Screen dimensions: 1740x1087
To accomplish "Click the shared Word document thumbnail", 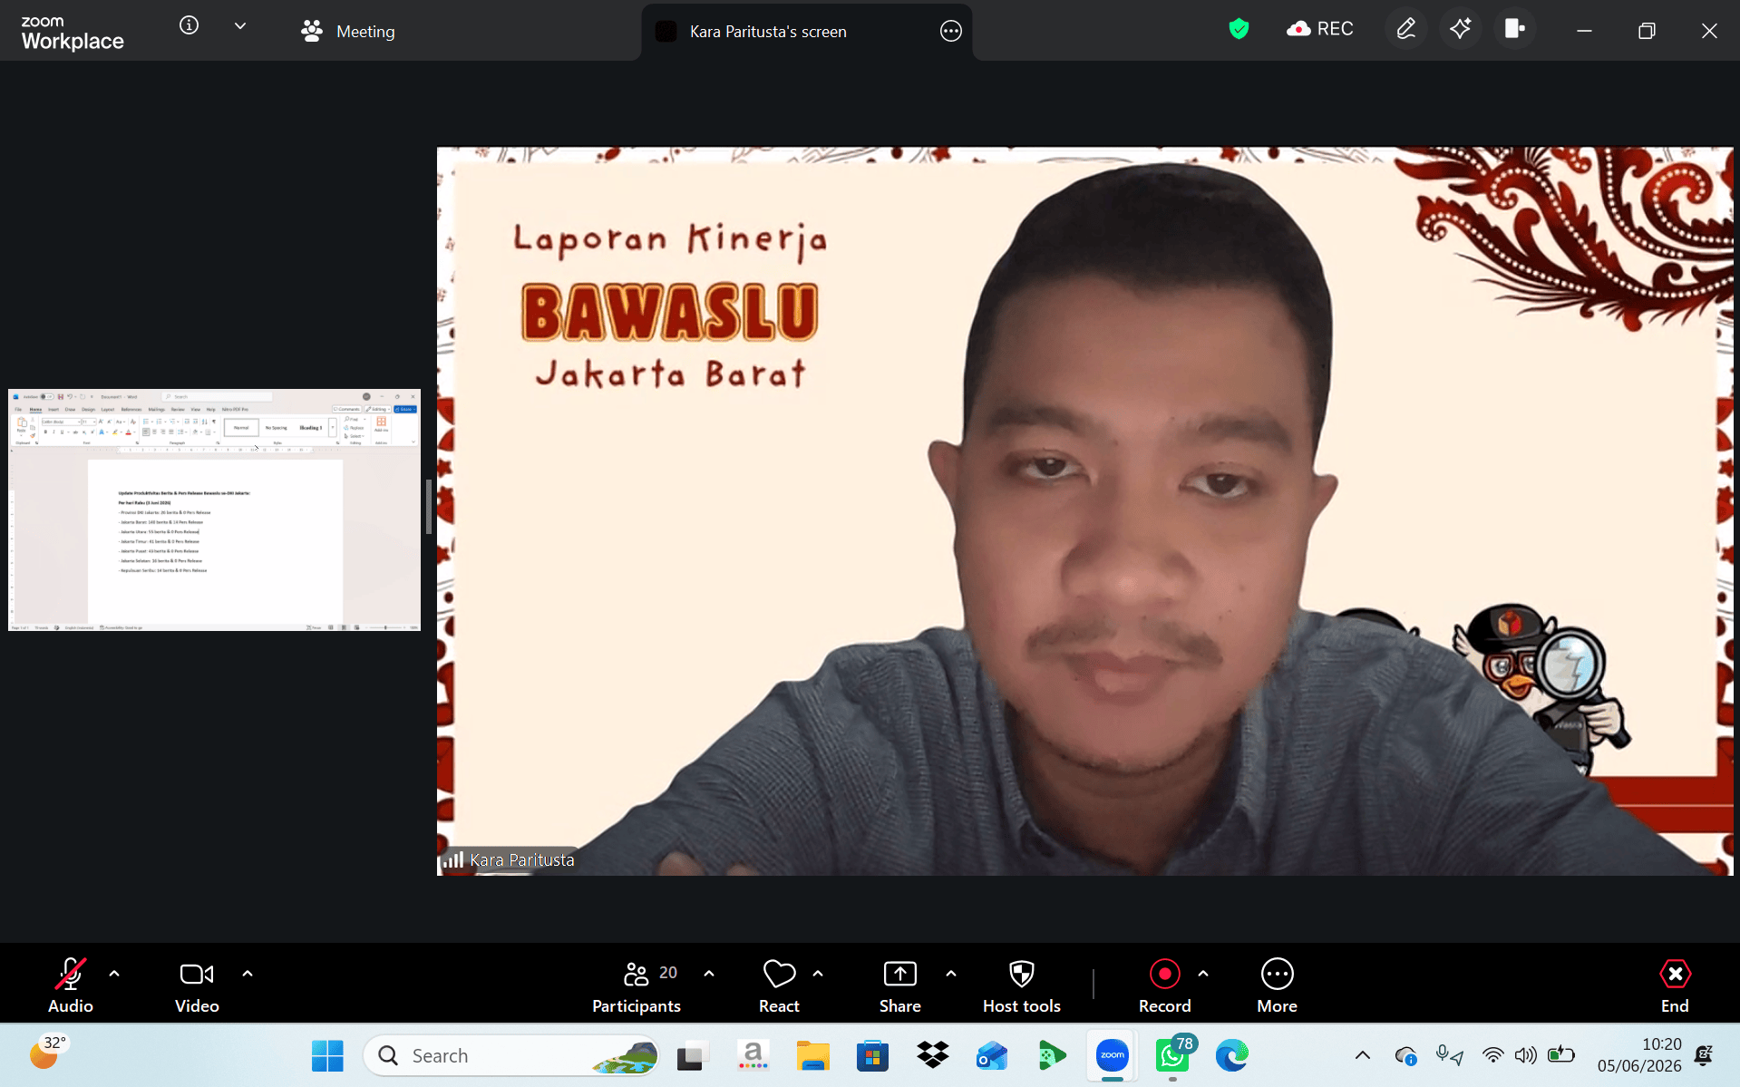I will (x=214, y=510).
